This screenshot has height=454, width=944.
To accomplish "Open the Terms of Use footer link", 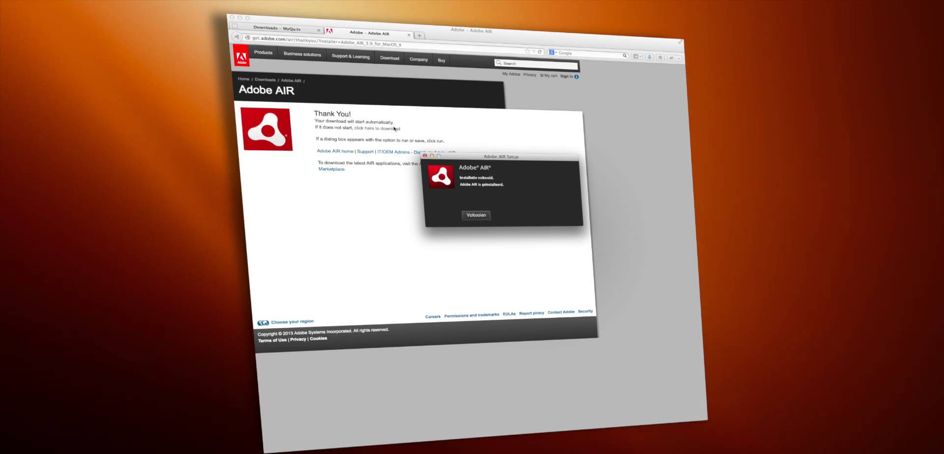I will pyautogui.click(x=272, y=340).
